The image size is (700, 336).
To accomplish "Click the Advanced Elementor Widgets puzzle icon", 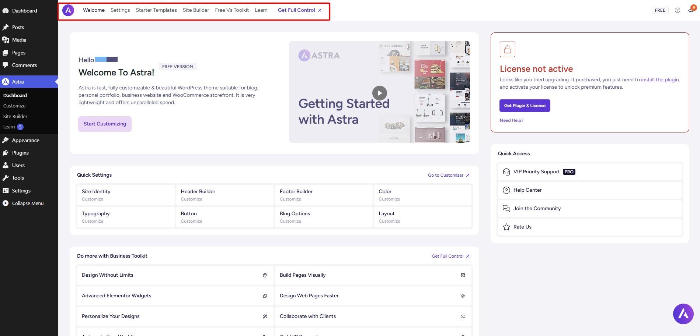I will (x=265, y=296).
